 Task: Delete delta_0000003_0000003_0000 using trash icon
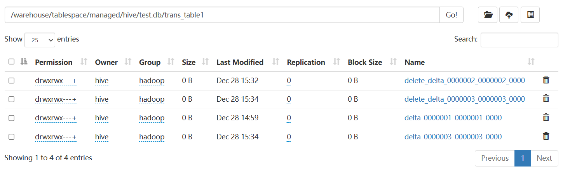(x=546, y=136)
